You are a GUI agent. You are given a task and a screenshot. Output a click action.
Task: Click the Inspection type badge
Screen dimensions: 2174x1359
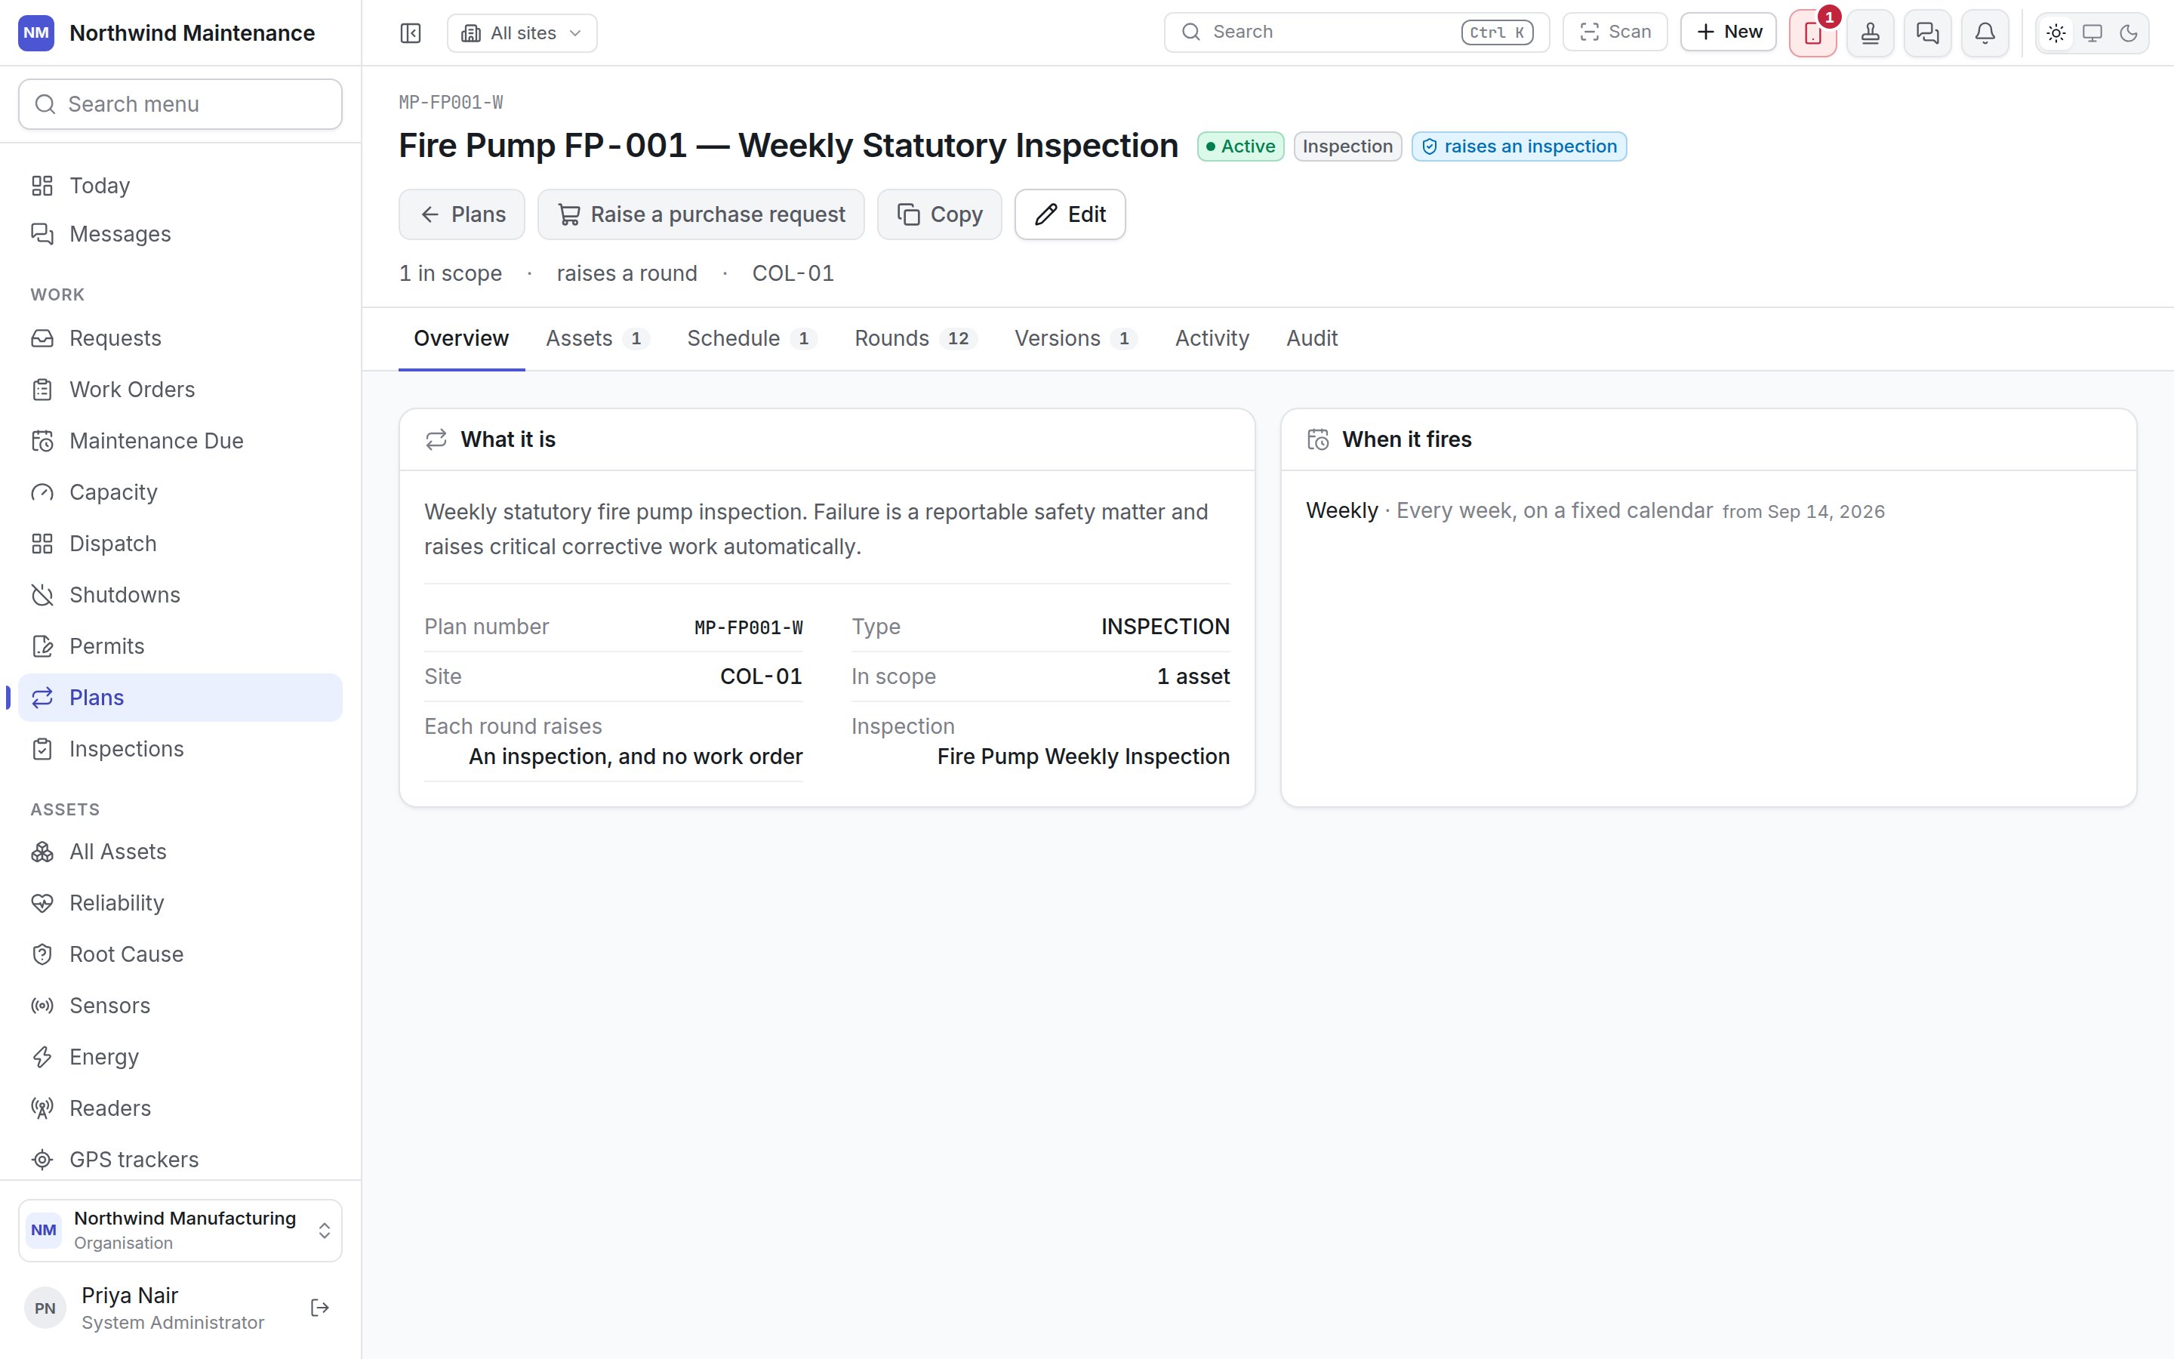point(1347,146)
